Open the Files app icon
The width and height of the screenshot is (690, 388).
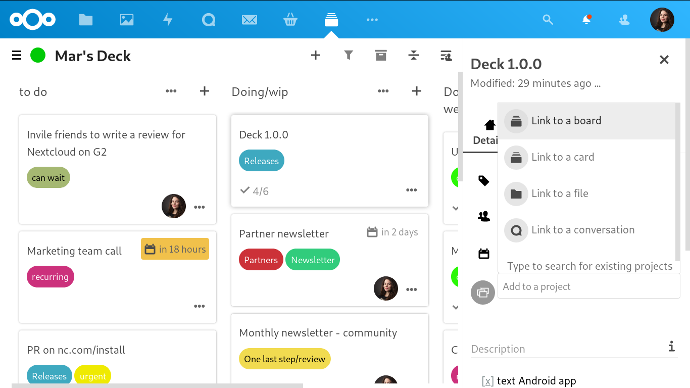[x=86, y=20]
